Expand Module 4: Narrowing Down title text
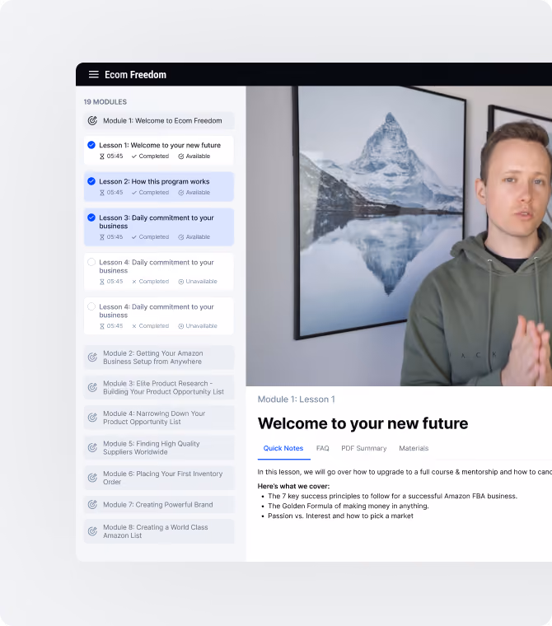Image resolution: width=552 pixels, height=626 pixels. pyautogui.click(x=154, y=418)
